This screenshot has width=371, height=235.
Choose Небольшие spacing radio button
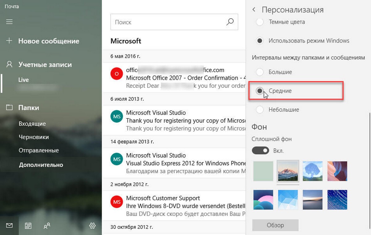[x=260, y=109]
